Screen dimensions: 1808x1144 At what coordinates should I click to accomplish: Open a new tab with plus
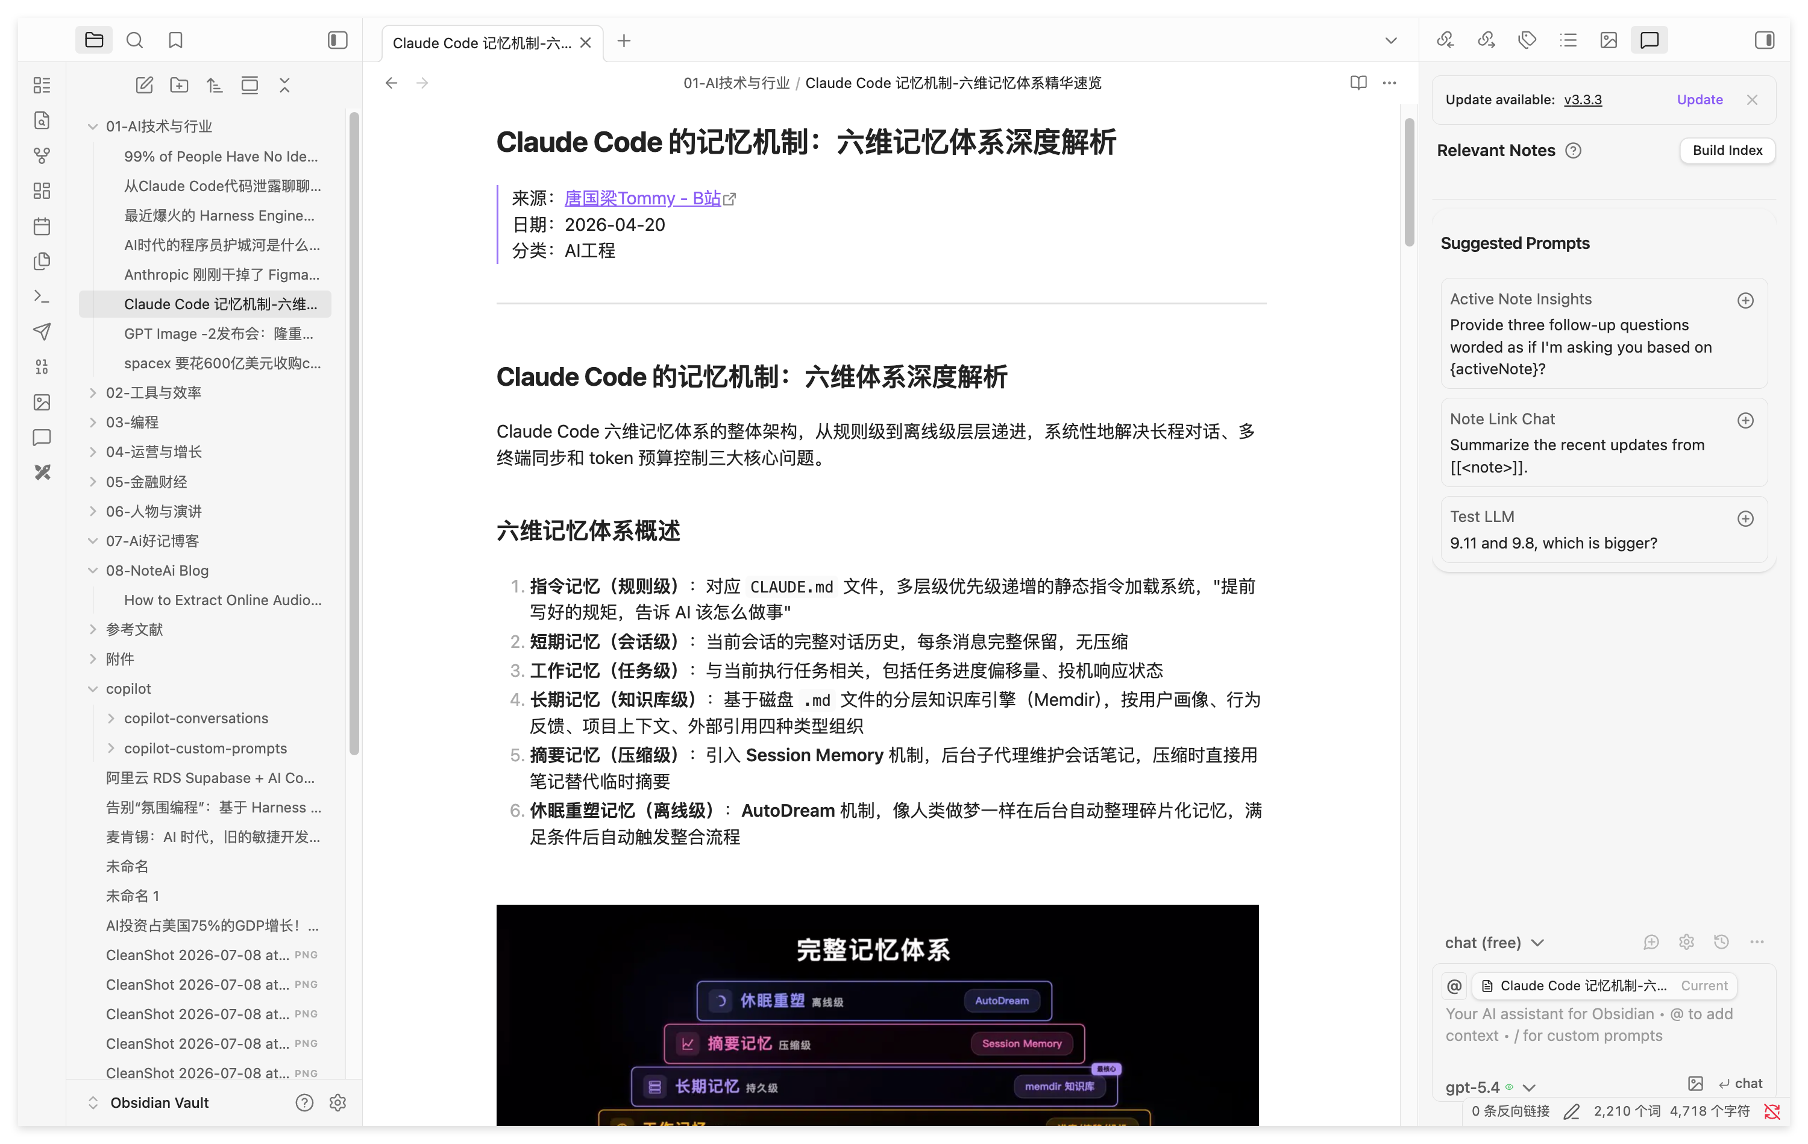[x=624, y=40]
